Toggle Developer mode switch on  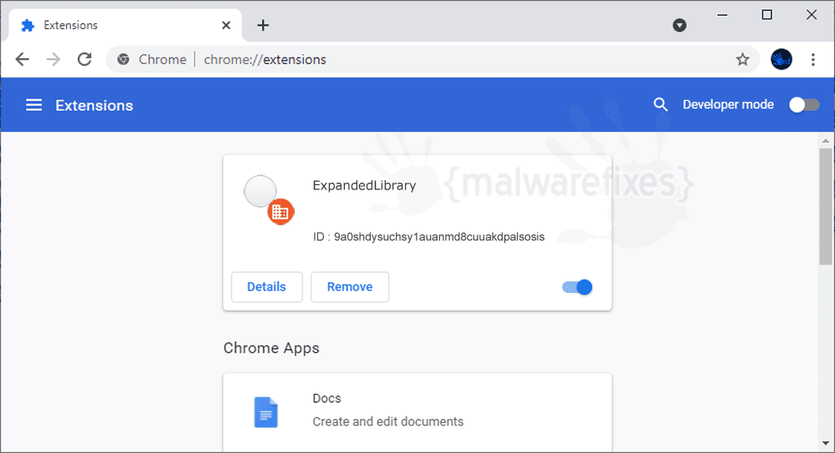point(803,105)
